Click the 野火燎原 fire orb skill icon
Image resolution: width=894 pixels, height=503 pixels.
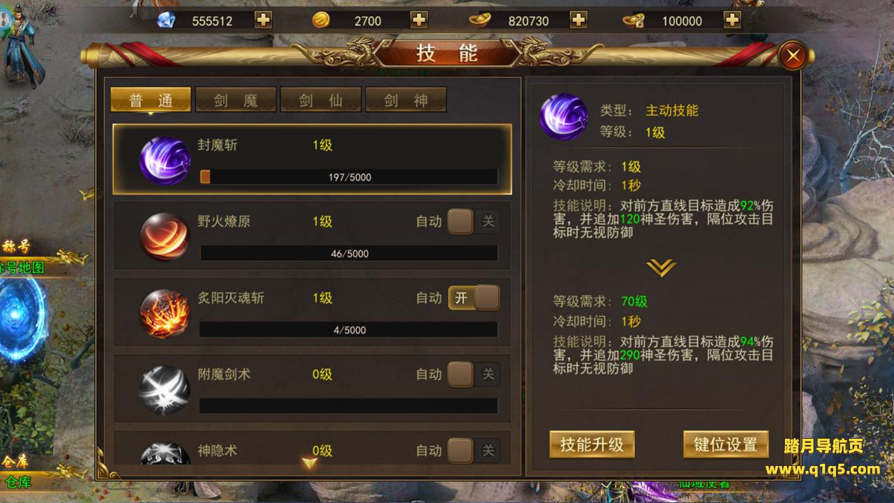[x=166, y=236]
